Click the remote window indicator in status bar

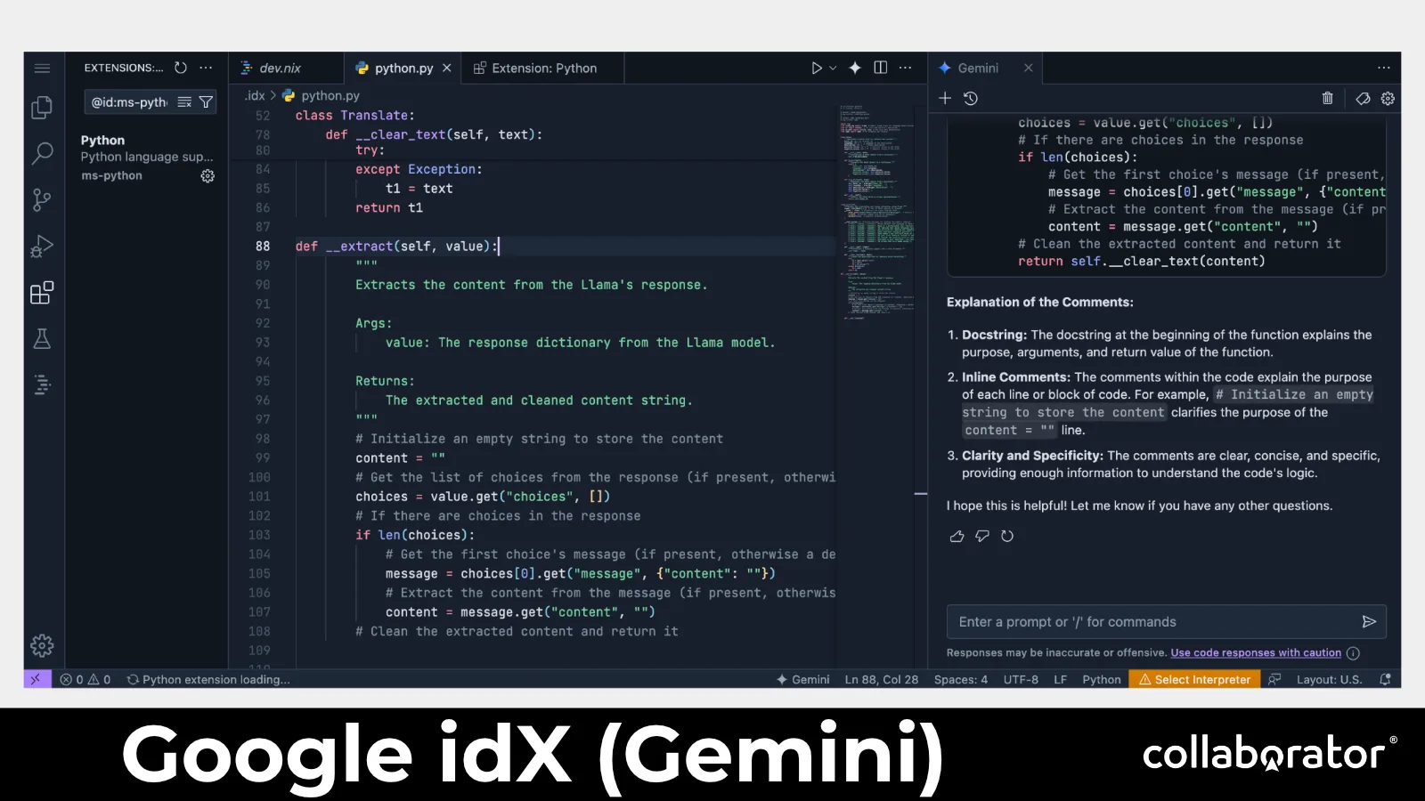pyautogui.click(x=36, y=679)
